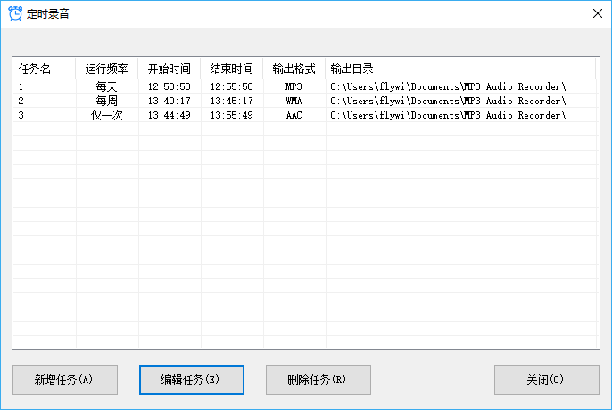612x410 pixels.
Task: Select task 2 with 每周 frequency
Action: [107, 101]
